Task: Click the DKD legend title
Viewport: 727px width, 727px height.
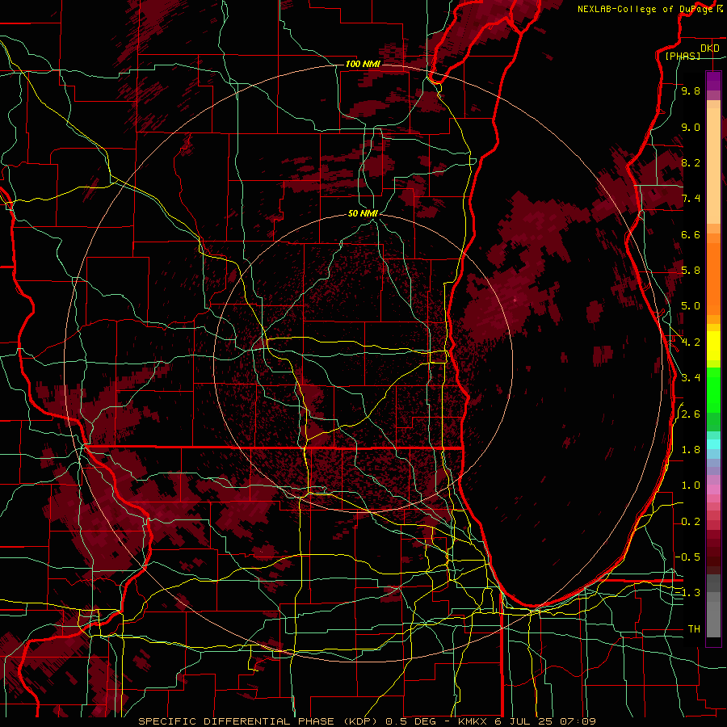Action: 710,48
